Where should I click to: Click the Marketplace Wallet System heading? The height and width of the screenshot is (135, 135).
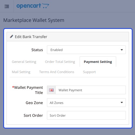34,20
